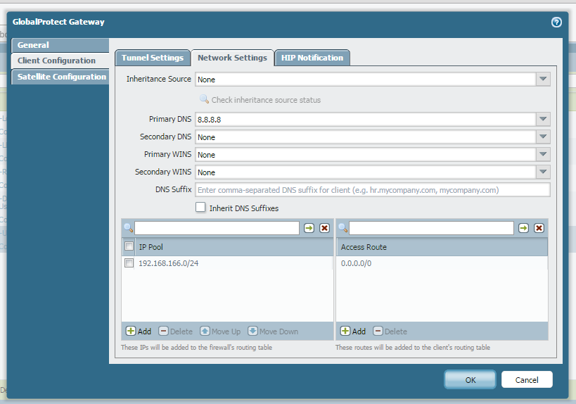This screenshot has height=404, width=576.
Task: Add a new Access Route entry
Action: pos(353,331)
